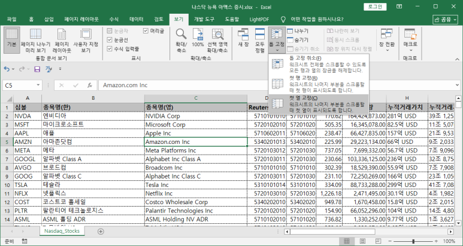Click the 공유 share button
463x246 pixels.
[x=445, y=20]
